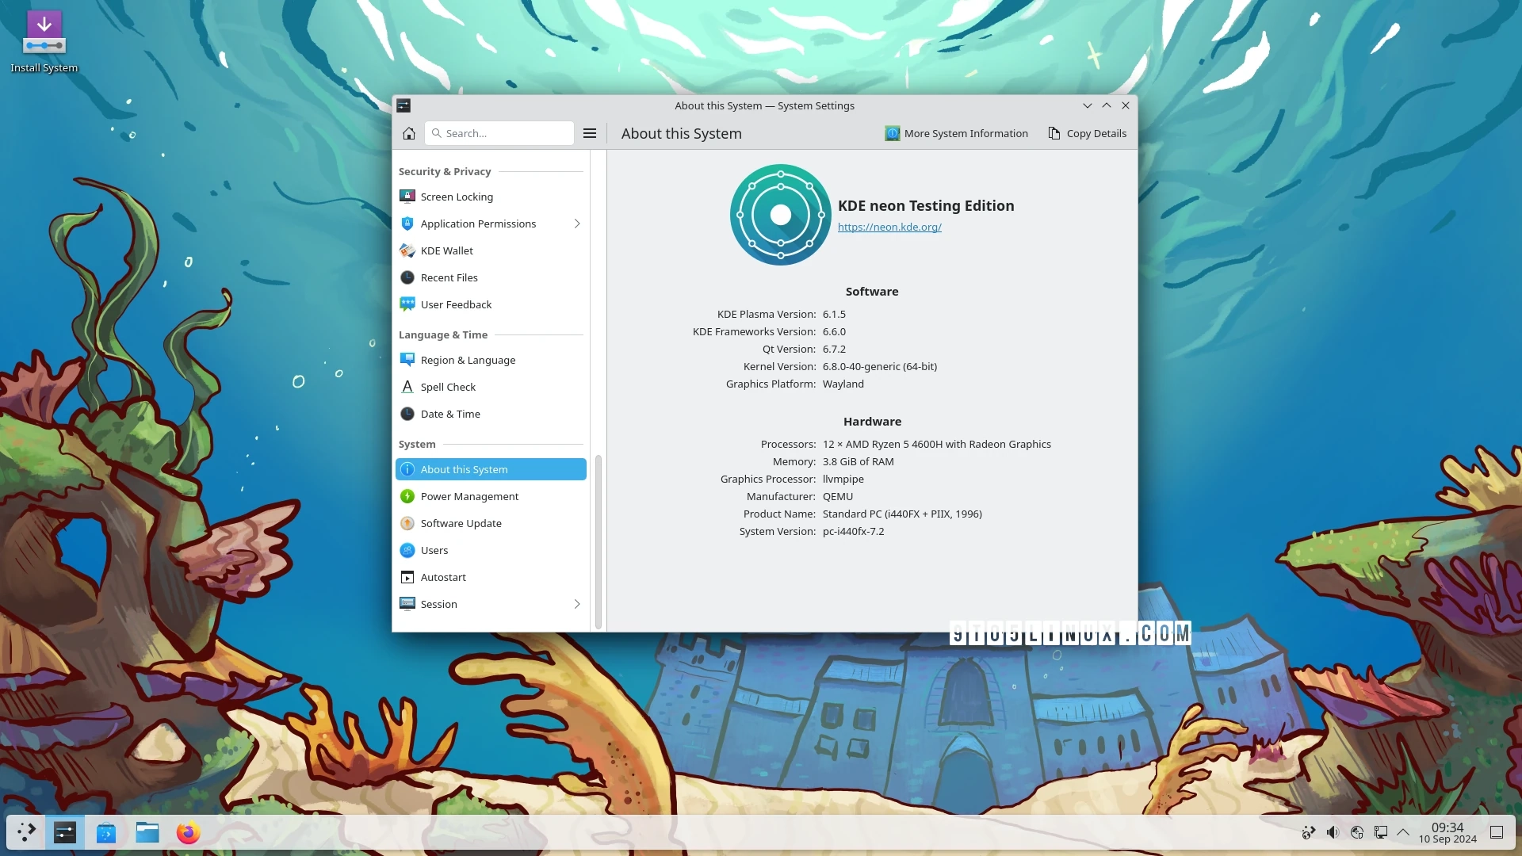
Task: Click the Graphics Platform value Wayland
Action: tap(843, 384)
